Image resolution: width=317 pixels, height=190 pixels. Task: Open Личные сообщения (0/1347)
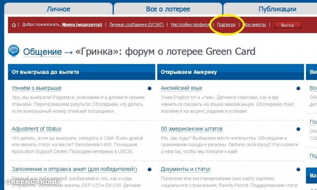(136, 25)
